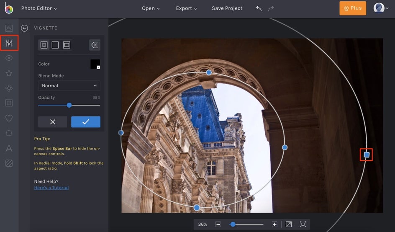Select the rounded rectangle vignette shape

point(67,45)
